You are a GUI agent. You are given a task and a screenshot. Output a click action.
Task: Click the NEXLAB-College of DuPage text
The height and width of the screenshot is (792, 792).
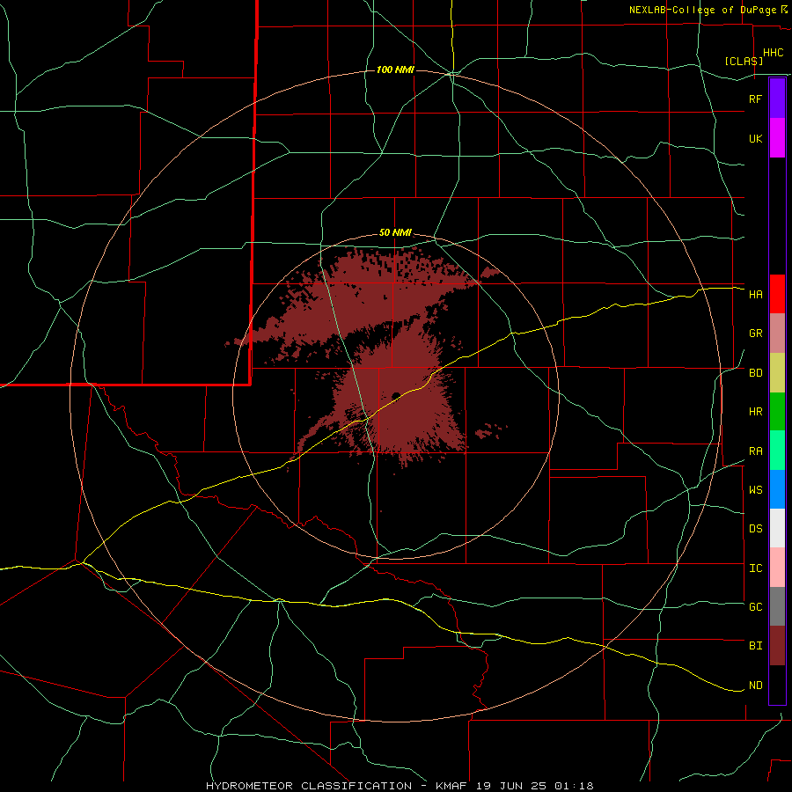(702, 10)
